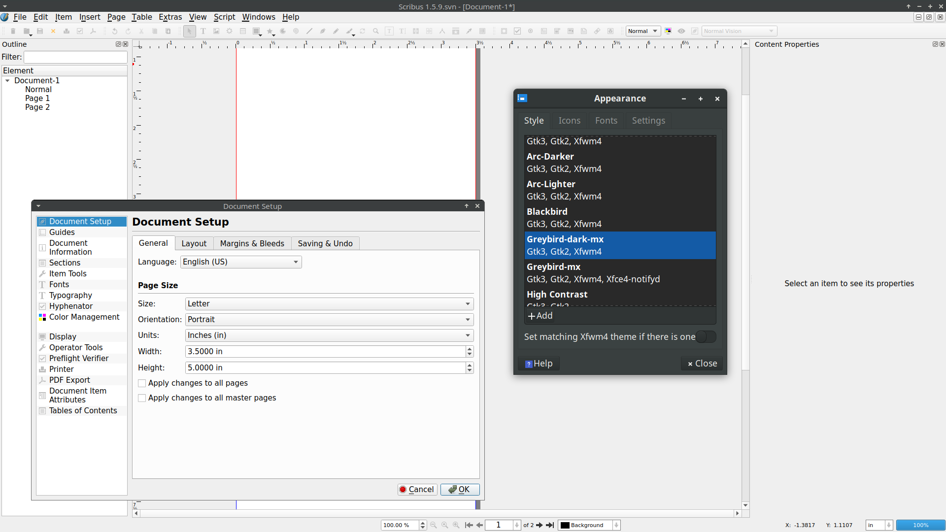Image resolution: width=946 pixels, height=532 pixels.
Task: Collapse the Document-1 tree node
Action: (7, 81)
